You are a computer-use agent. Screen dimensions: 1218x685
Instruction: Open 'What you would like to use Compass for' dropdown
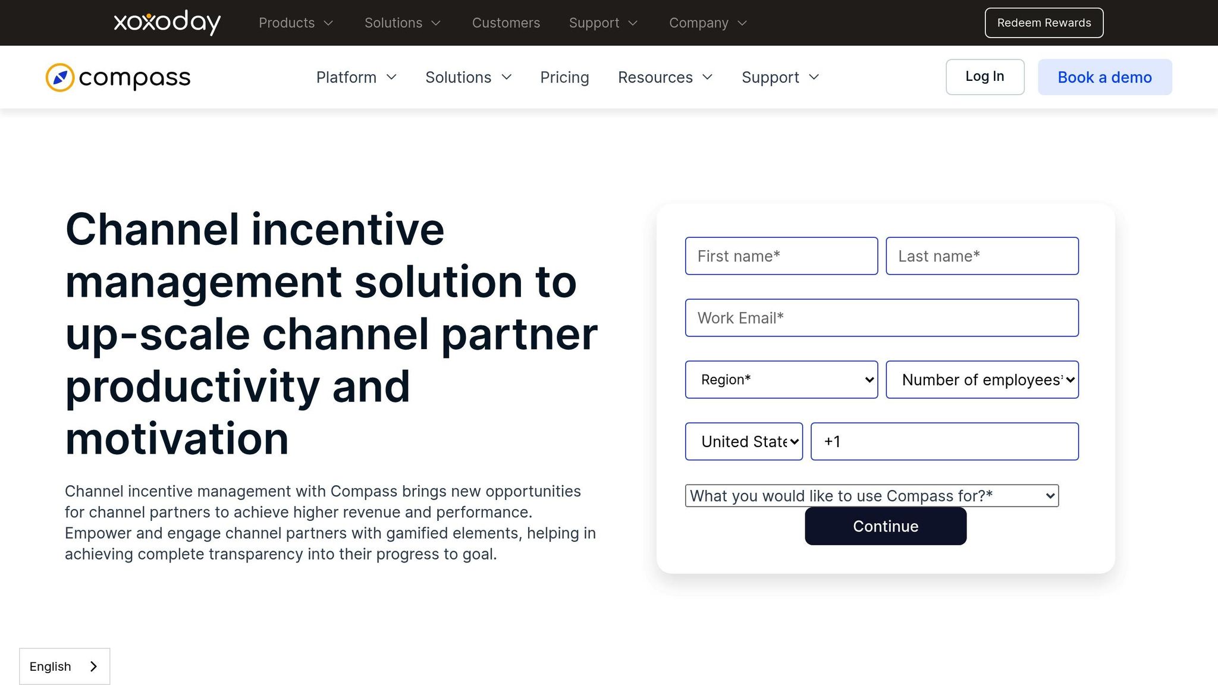point(871,495)
